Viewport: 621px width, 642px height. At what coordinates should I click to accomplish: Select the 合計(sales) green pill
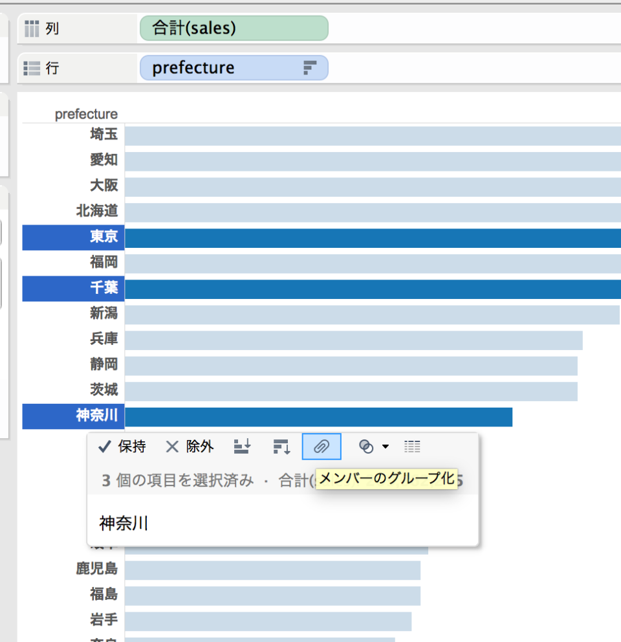pyautogui.click(x=234, y=28)
